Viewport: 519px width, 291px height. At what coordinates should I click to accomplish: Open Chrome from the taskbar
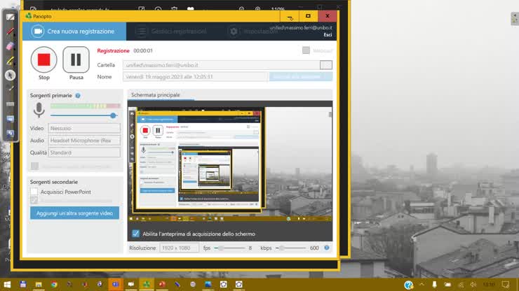coord(54,285)
